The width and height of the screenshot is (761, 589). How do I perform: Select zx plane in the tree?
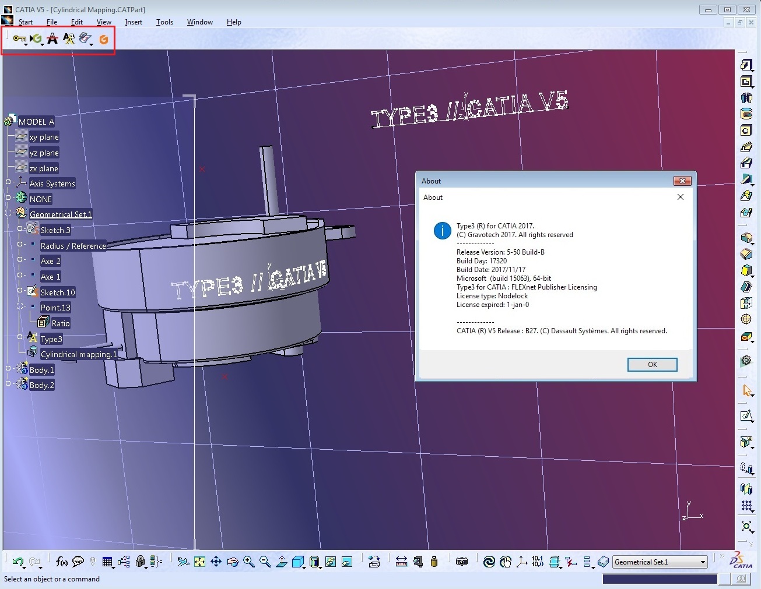(x=44, y=168)
